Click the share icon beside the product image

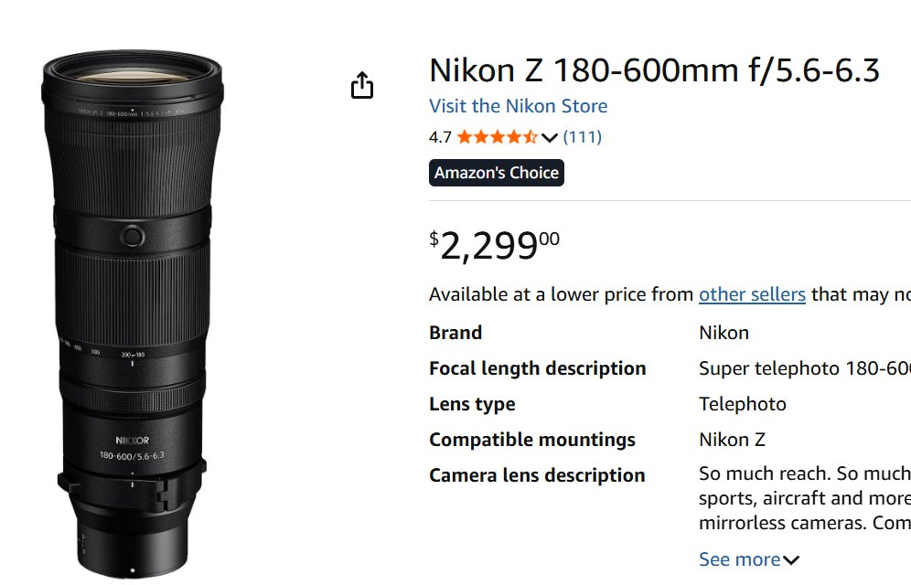362,86
